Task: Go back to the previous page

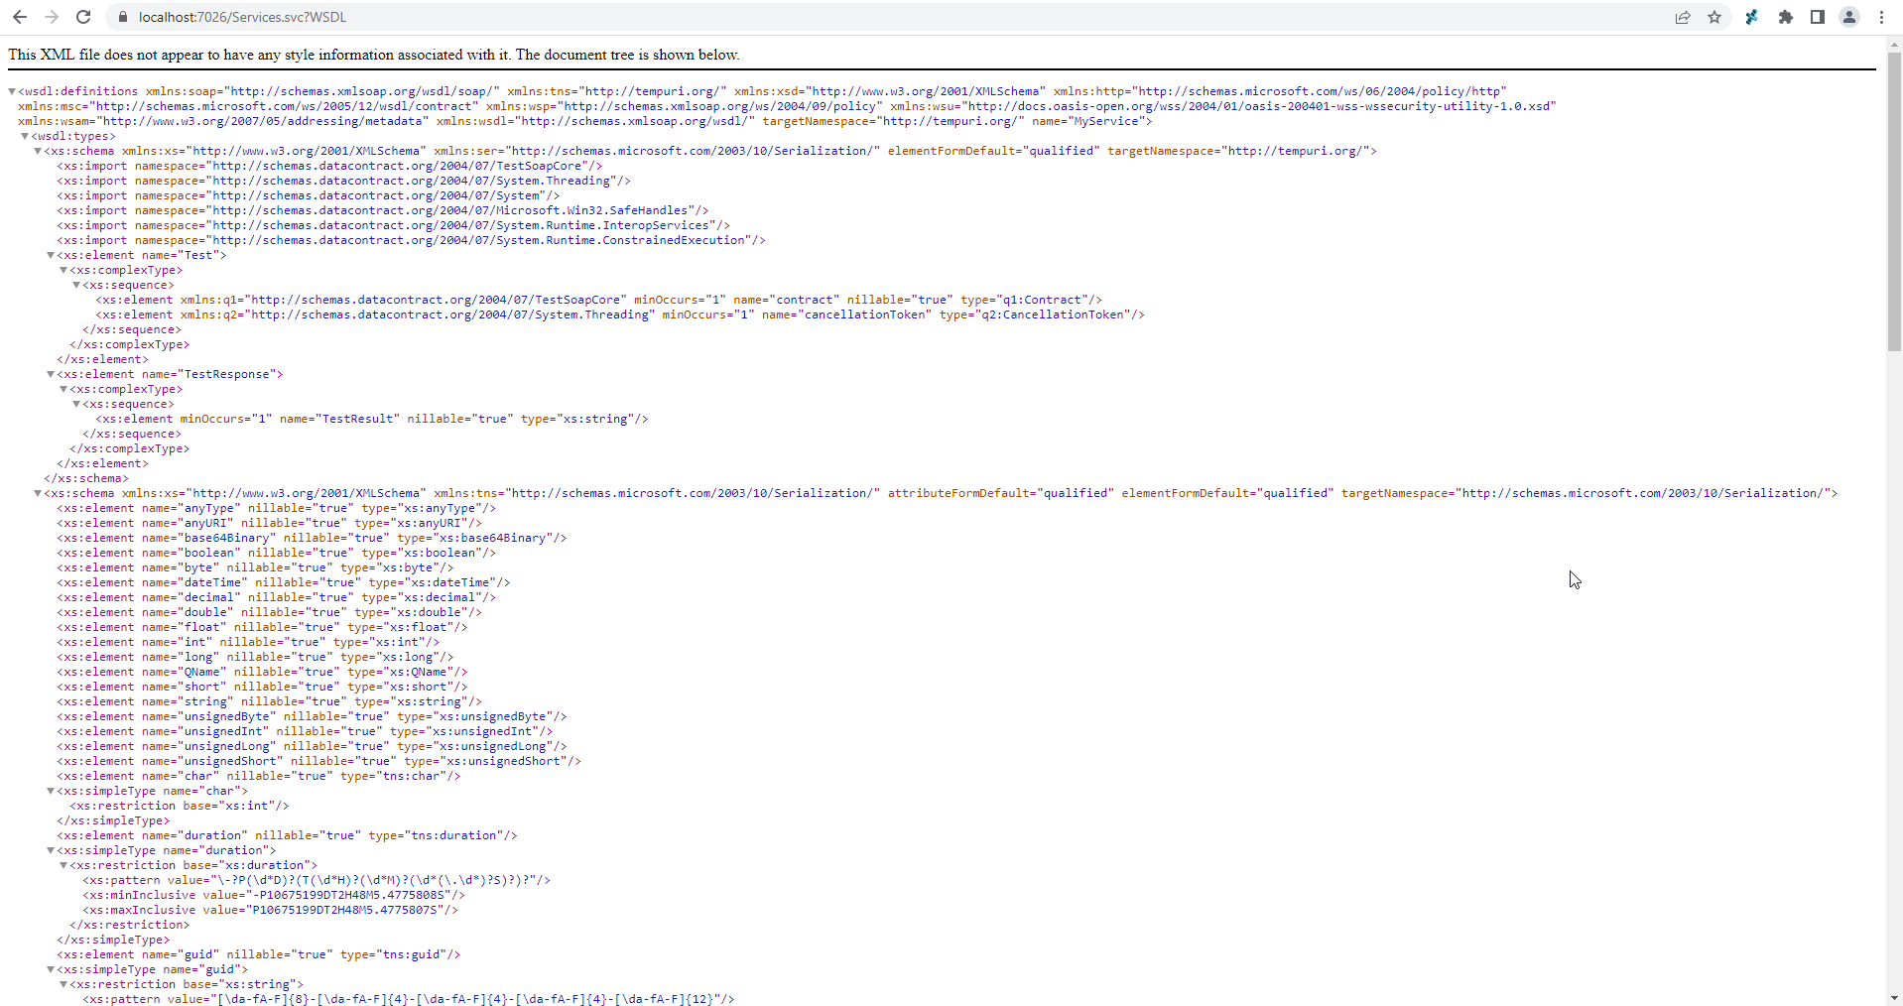Action: pos(20,17)
